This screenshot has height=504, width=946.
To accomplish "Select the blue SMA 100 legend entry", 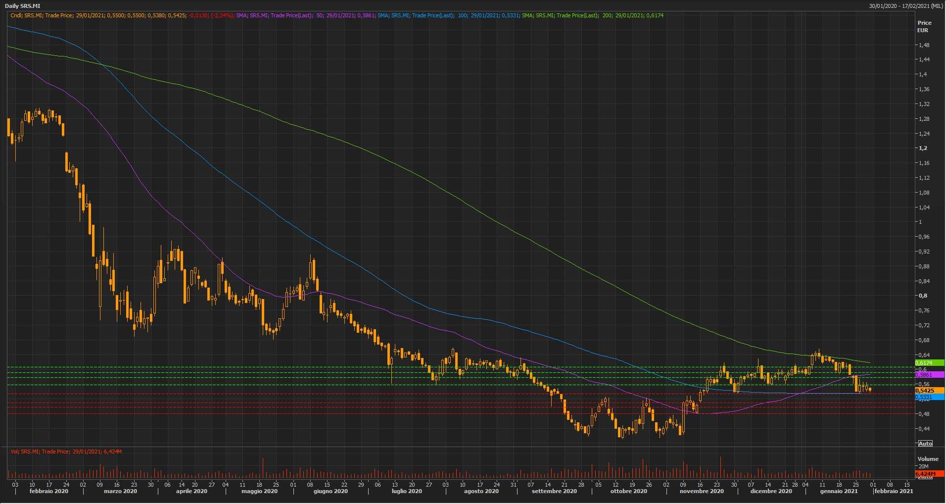I will coord(448,15).
